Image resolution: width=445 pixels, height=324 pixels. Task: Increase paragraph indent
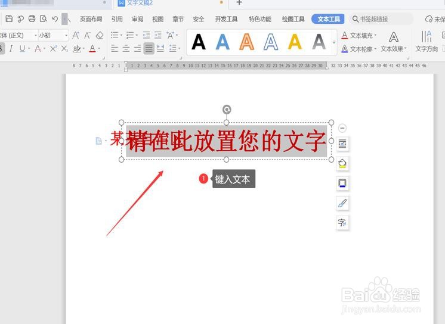point(158,35)
